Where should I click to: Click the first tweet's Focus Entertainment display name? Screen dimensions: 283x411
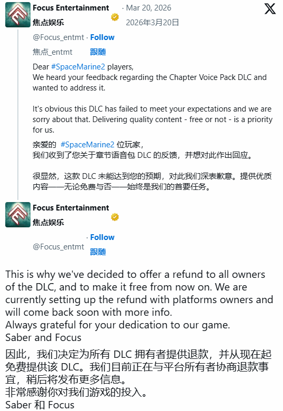tap(70, 8)
